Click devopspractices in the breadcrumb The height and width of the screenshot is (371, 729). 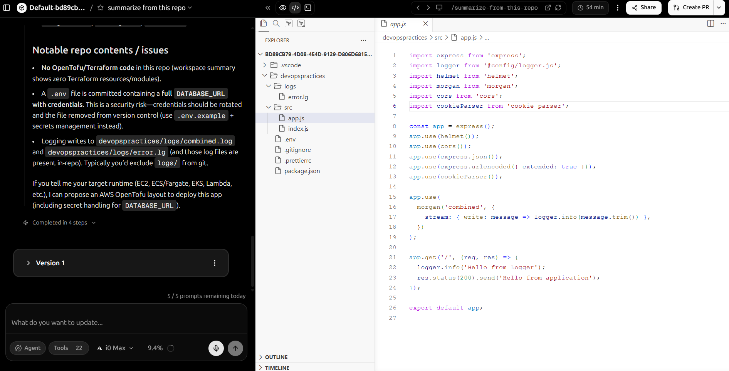pos(405,37)
